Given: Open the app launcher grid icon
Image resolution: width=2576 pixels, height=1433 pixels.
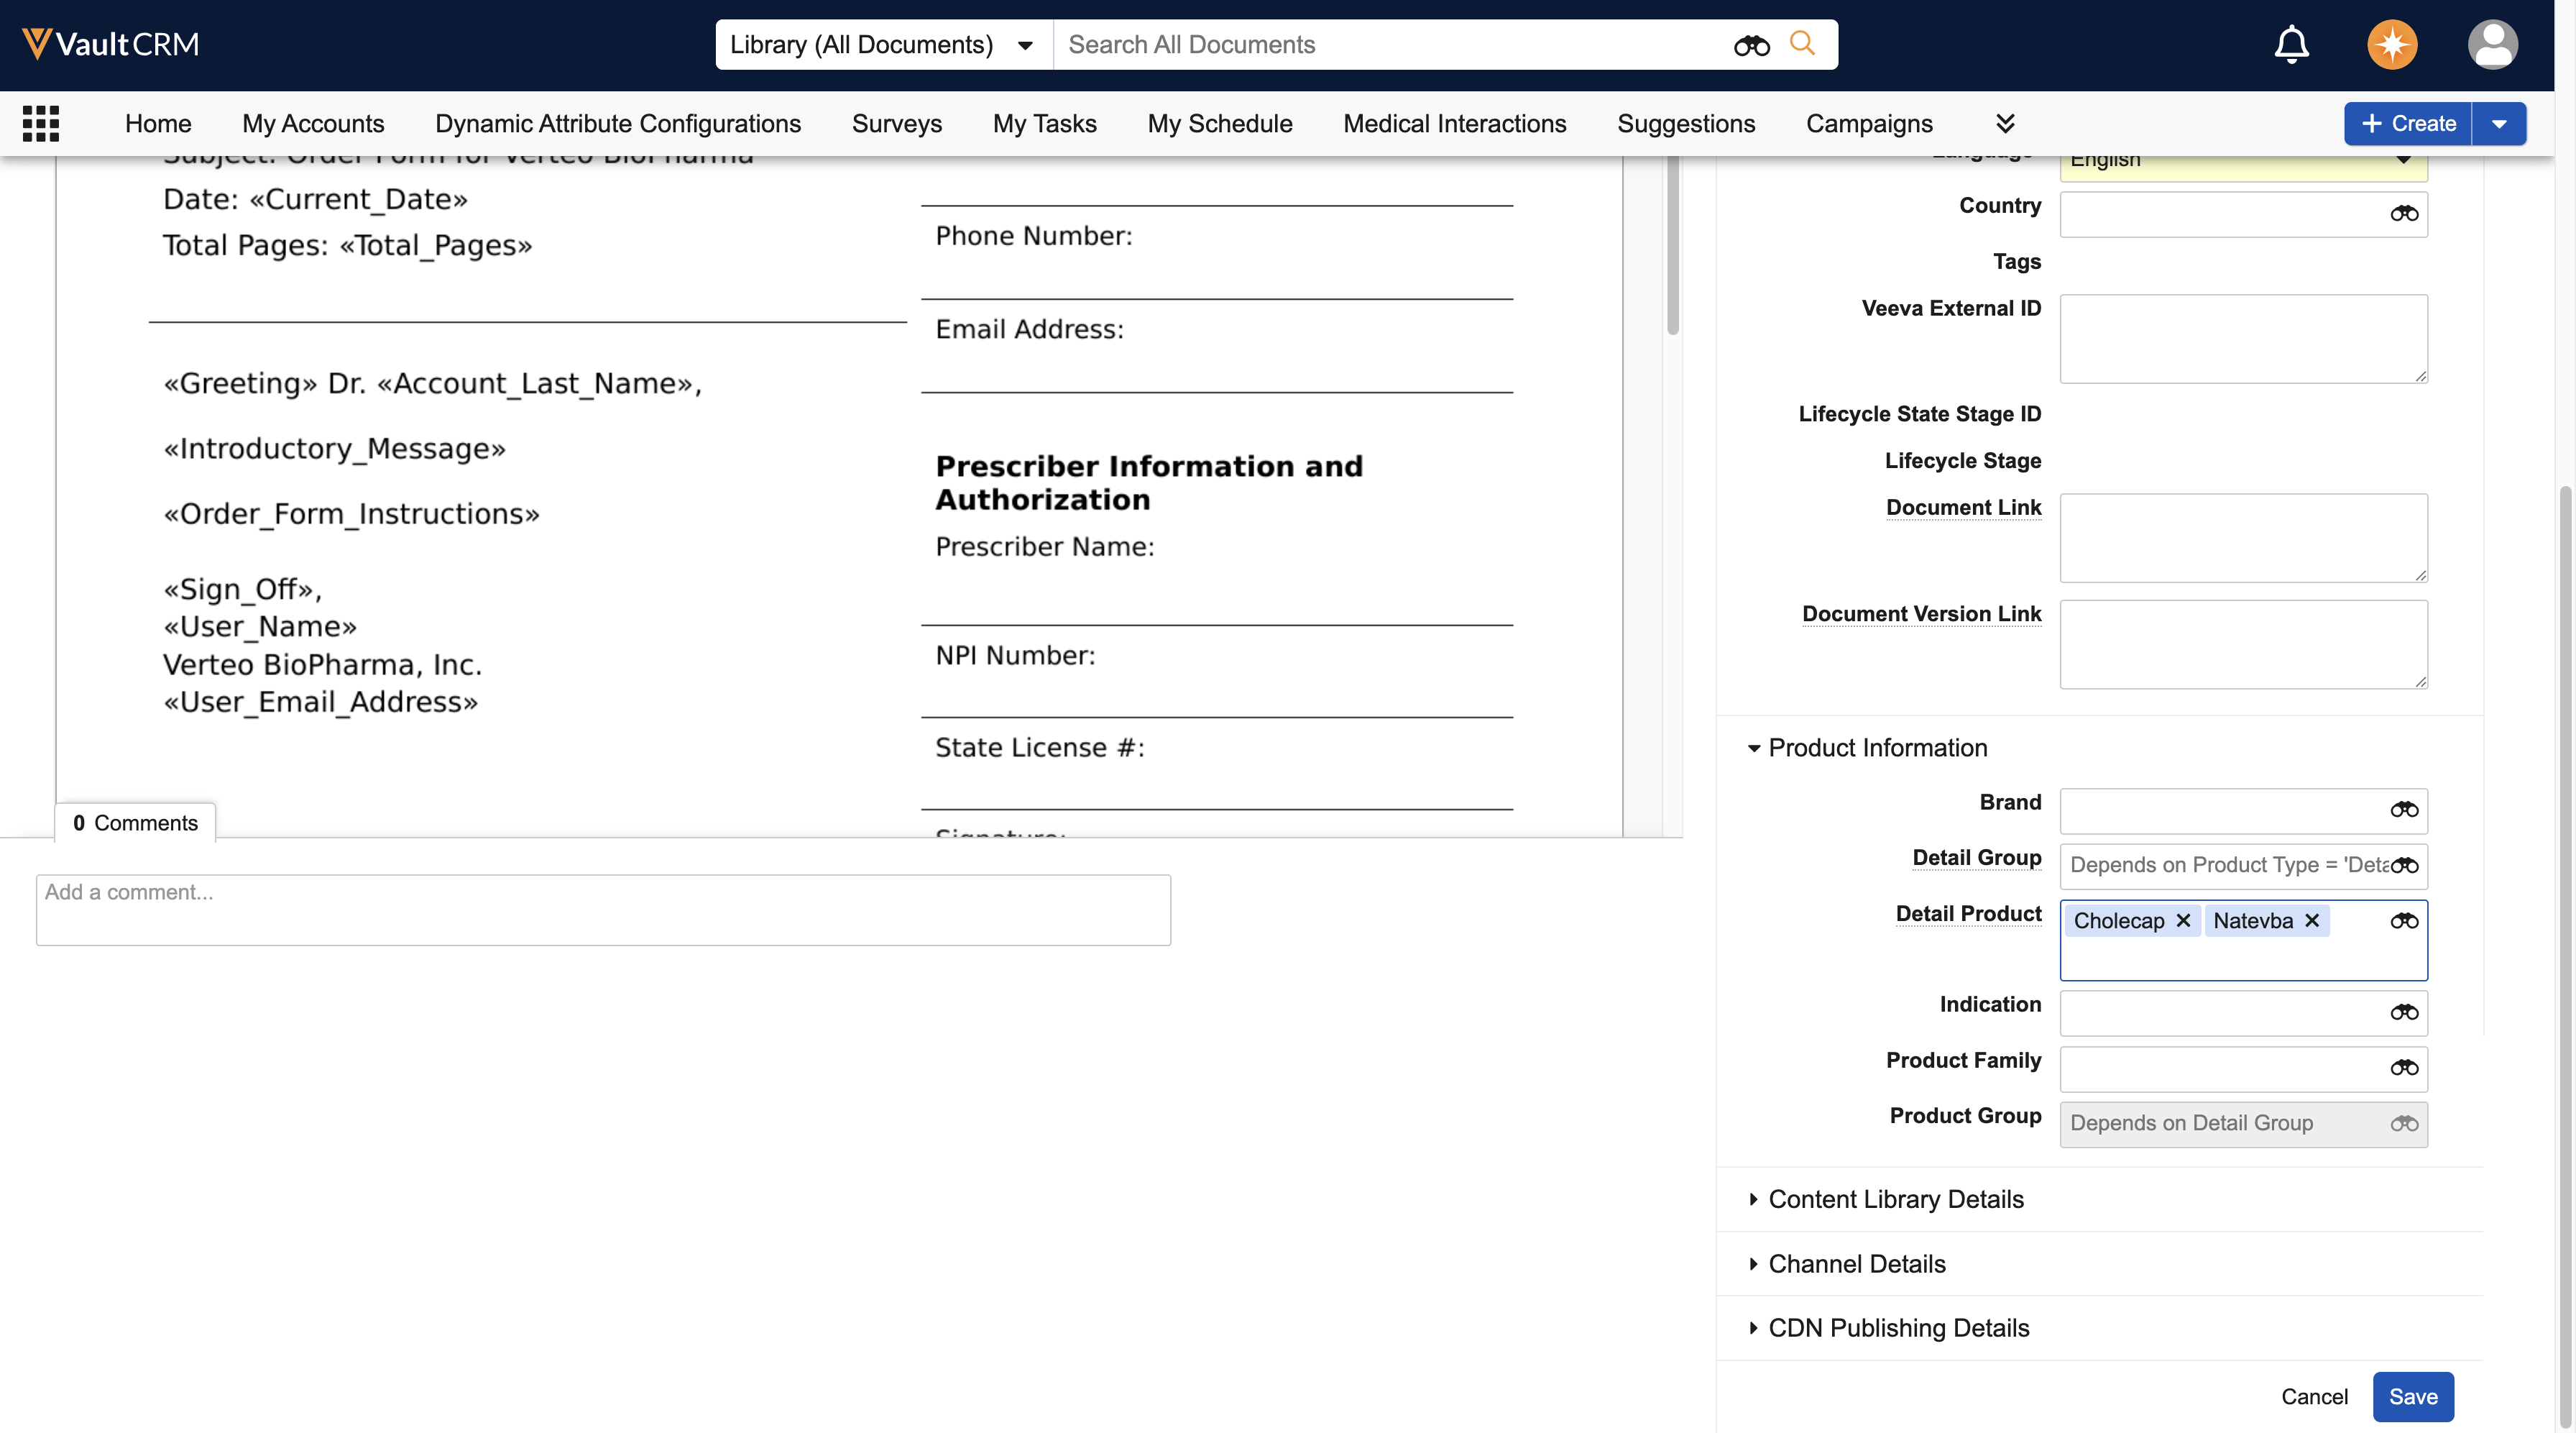Looking at the screenshot, I should tap(41, 123).
